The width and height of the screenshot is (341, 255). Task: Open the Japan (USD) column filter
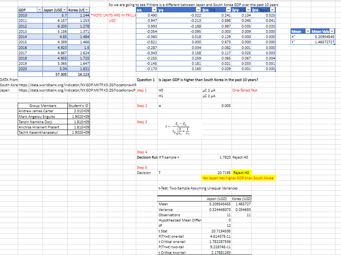(x=64, y=9)
